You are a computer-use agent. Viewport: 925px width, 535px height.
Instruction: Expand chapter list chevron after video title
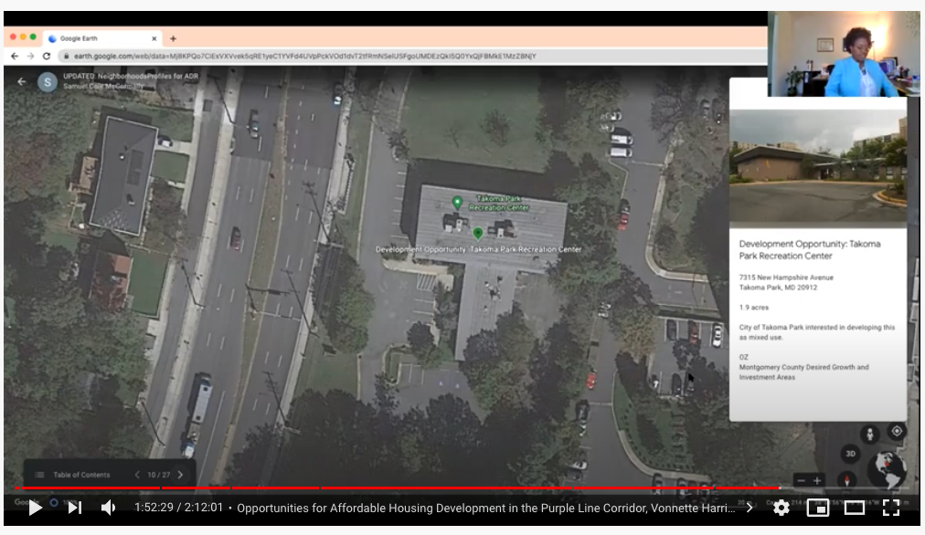750,508
